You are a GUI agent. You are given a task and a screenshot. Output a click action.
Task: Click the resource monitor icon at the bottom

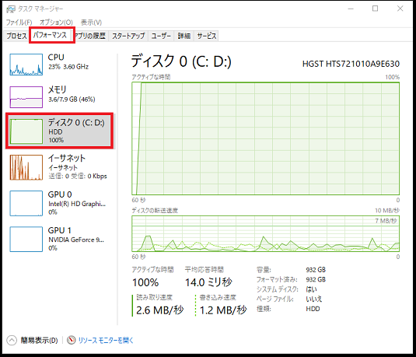(x=71, y=340)
